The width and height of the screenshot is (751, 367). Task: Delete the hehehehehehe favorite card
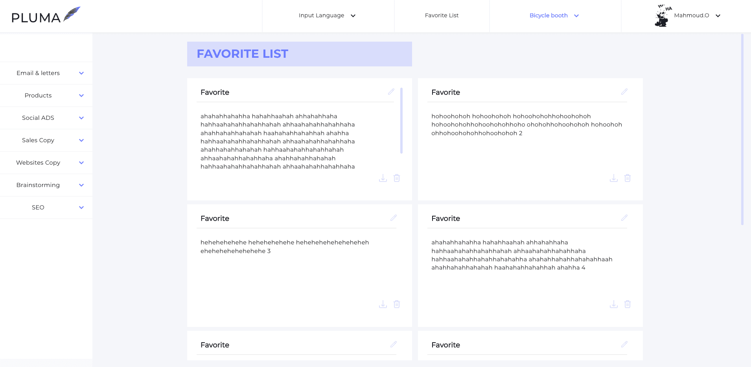pos(397,304)
